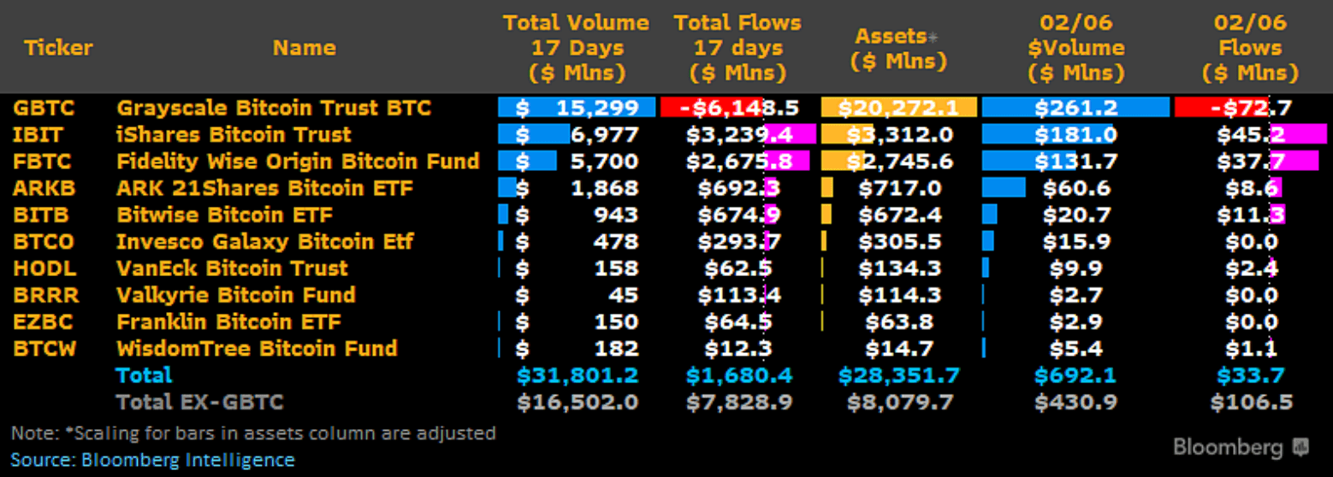
Task: Click FBTC 02/06 volume $131.7
Action: click(x=1075, y=161)
